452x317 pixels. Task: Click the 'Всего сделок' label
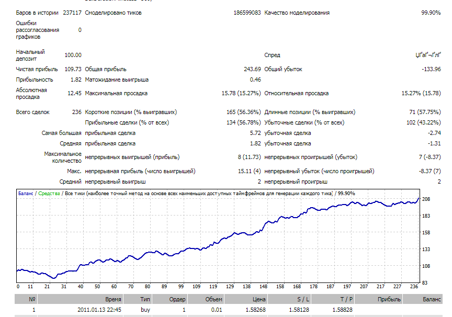32,112
